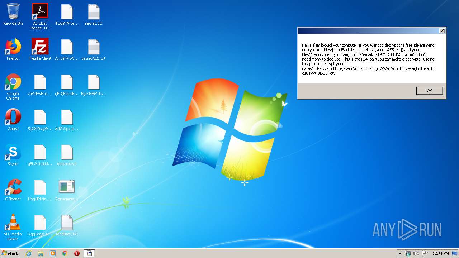The width and height of the screenshot is (459, 258).
Task: Open Chrome from the taskbar
Action: click(x=65, y=253)
